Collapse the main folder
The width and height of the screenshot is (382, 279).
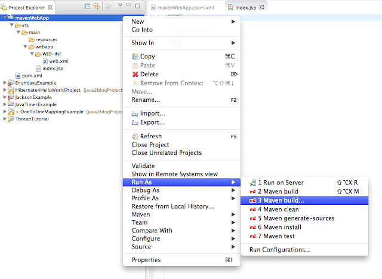click(x=19, y=32)
